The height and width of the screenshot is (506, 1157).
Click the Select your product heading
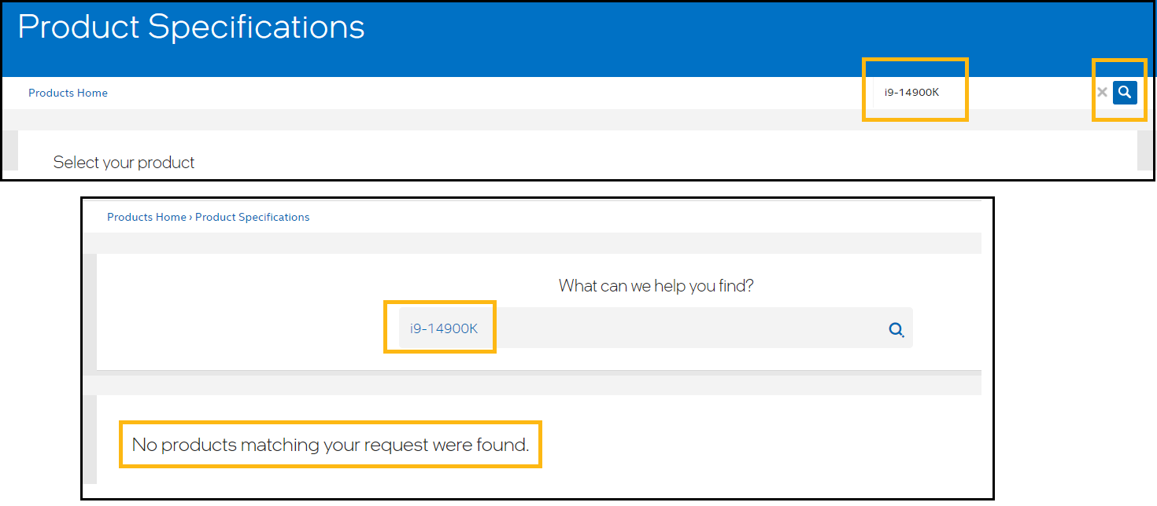tap(124, 163)
